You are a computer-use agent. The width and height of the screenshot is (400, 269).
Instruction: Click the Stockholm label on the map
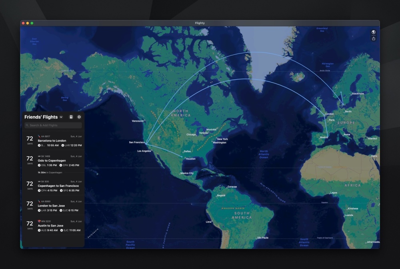click(358, 94)
